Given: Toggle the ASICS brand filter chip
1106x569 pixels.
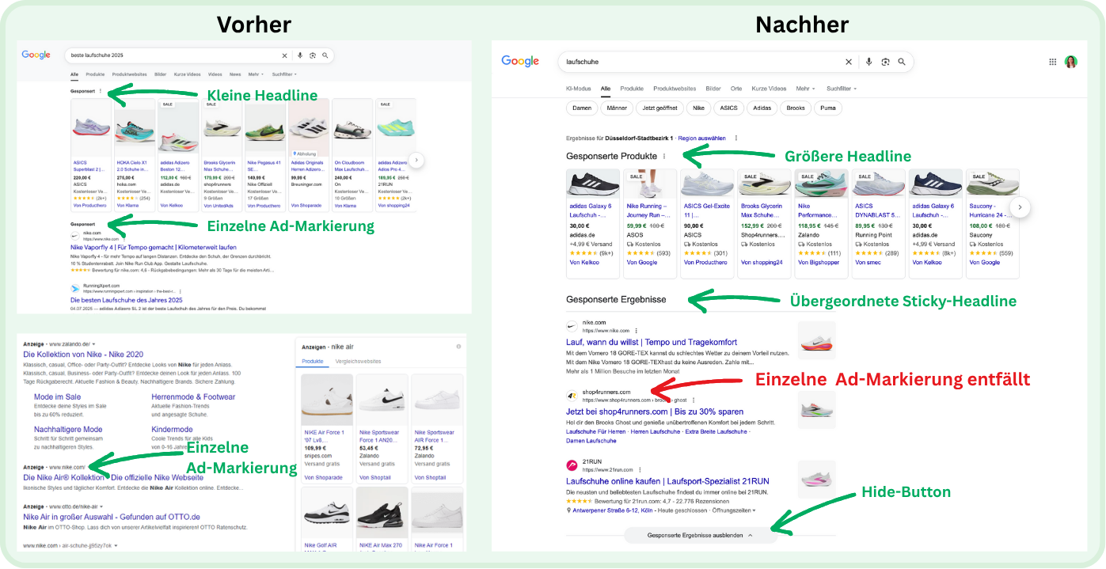Looking at the screenshot, I should 728,108.
